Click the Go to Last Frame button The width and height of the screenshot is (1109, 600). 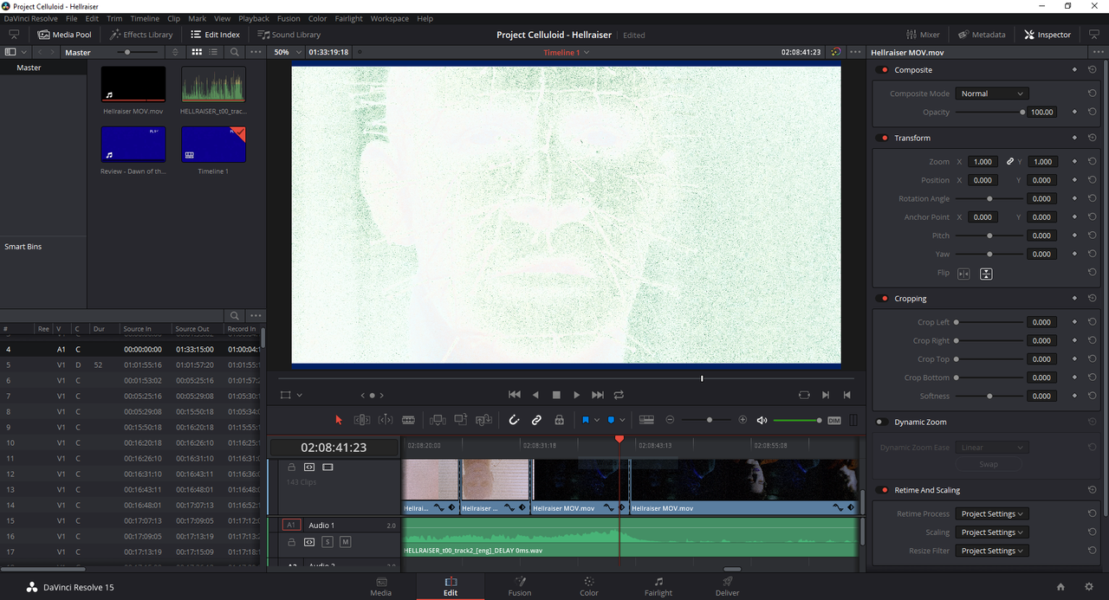pyautogui.click(x=598, y=395)
